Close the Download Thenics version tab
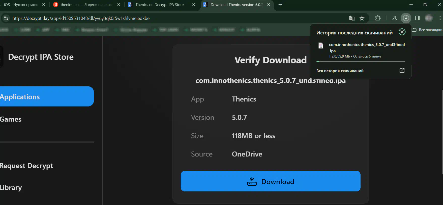The height and width of the screenshot is (205, 443). [269, 5]
